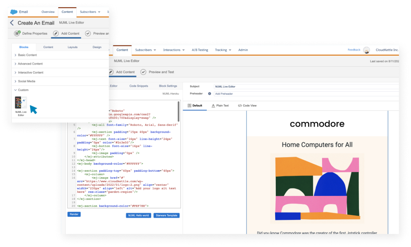
Task: Click code line "<mj-section background-color="#FEF7EE">"
Action: (x=113, y=206)
